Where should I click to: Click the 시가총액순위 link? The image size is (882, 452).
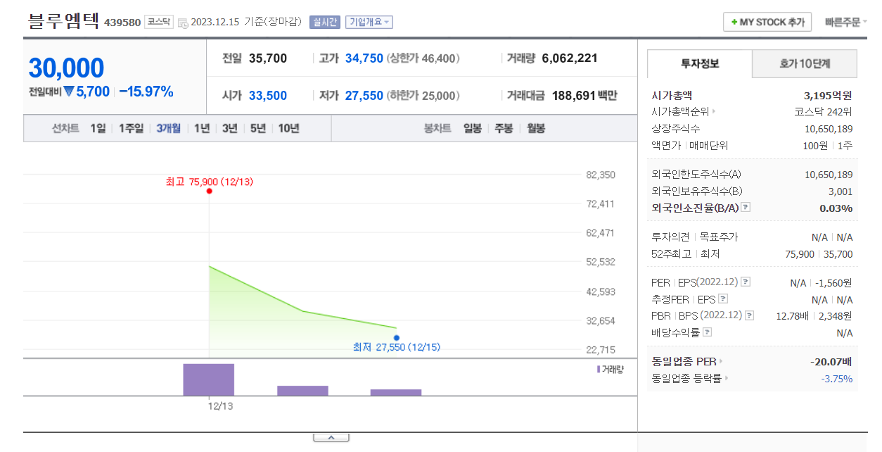[680, 111]
